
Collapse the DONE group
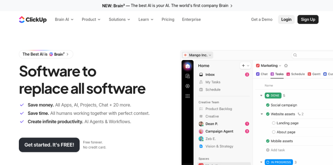click(x=261, y=96)
